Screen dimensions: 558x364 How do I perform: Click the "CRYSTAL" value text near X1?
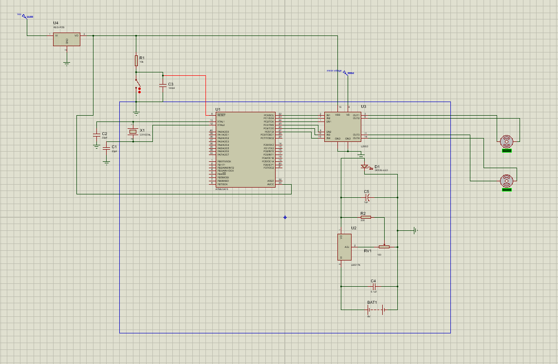coord(145,135)
